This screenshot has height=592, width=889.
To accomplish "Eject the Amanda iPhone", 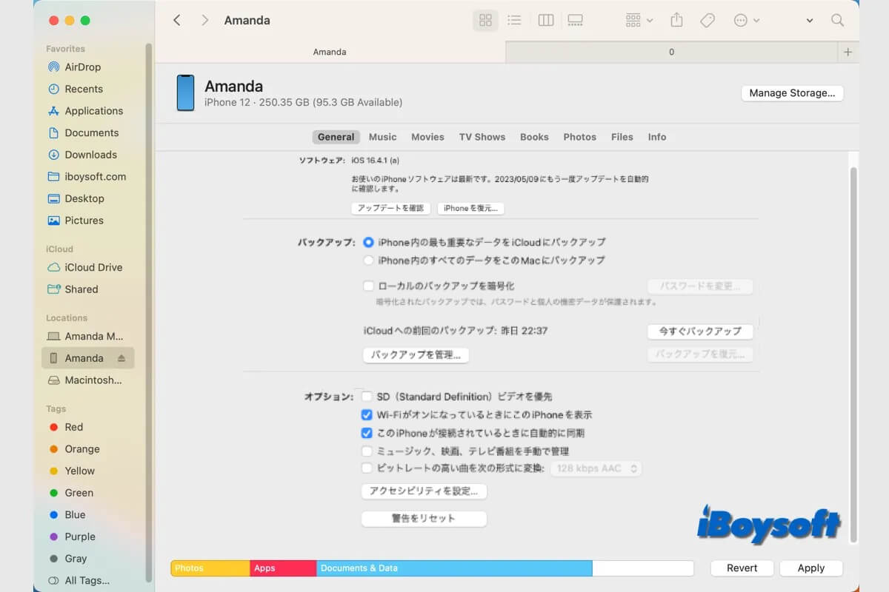I will click(x=121, y=358).
